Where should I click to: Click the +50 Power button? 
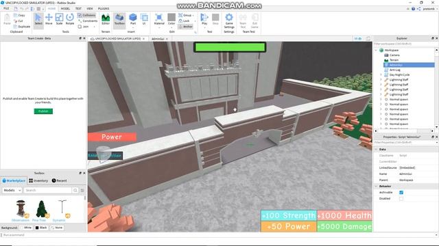[x=289, y=226]
